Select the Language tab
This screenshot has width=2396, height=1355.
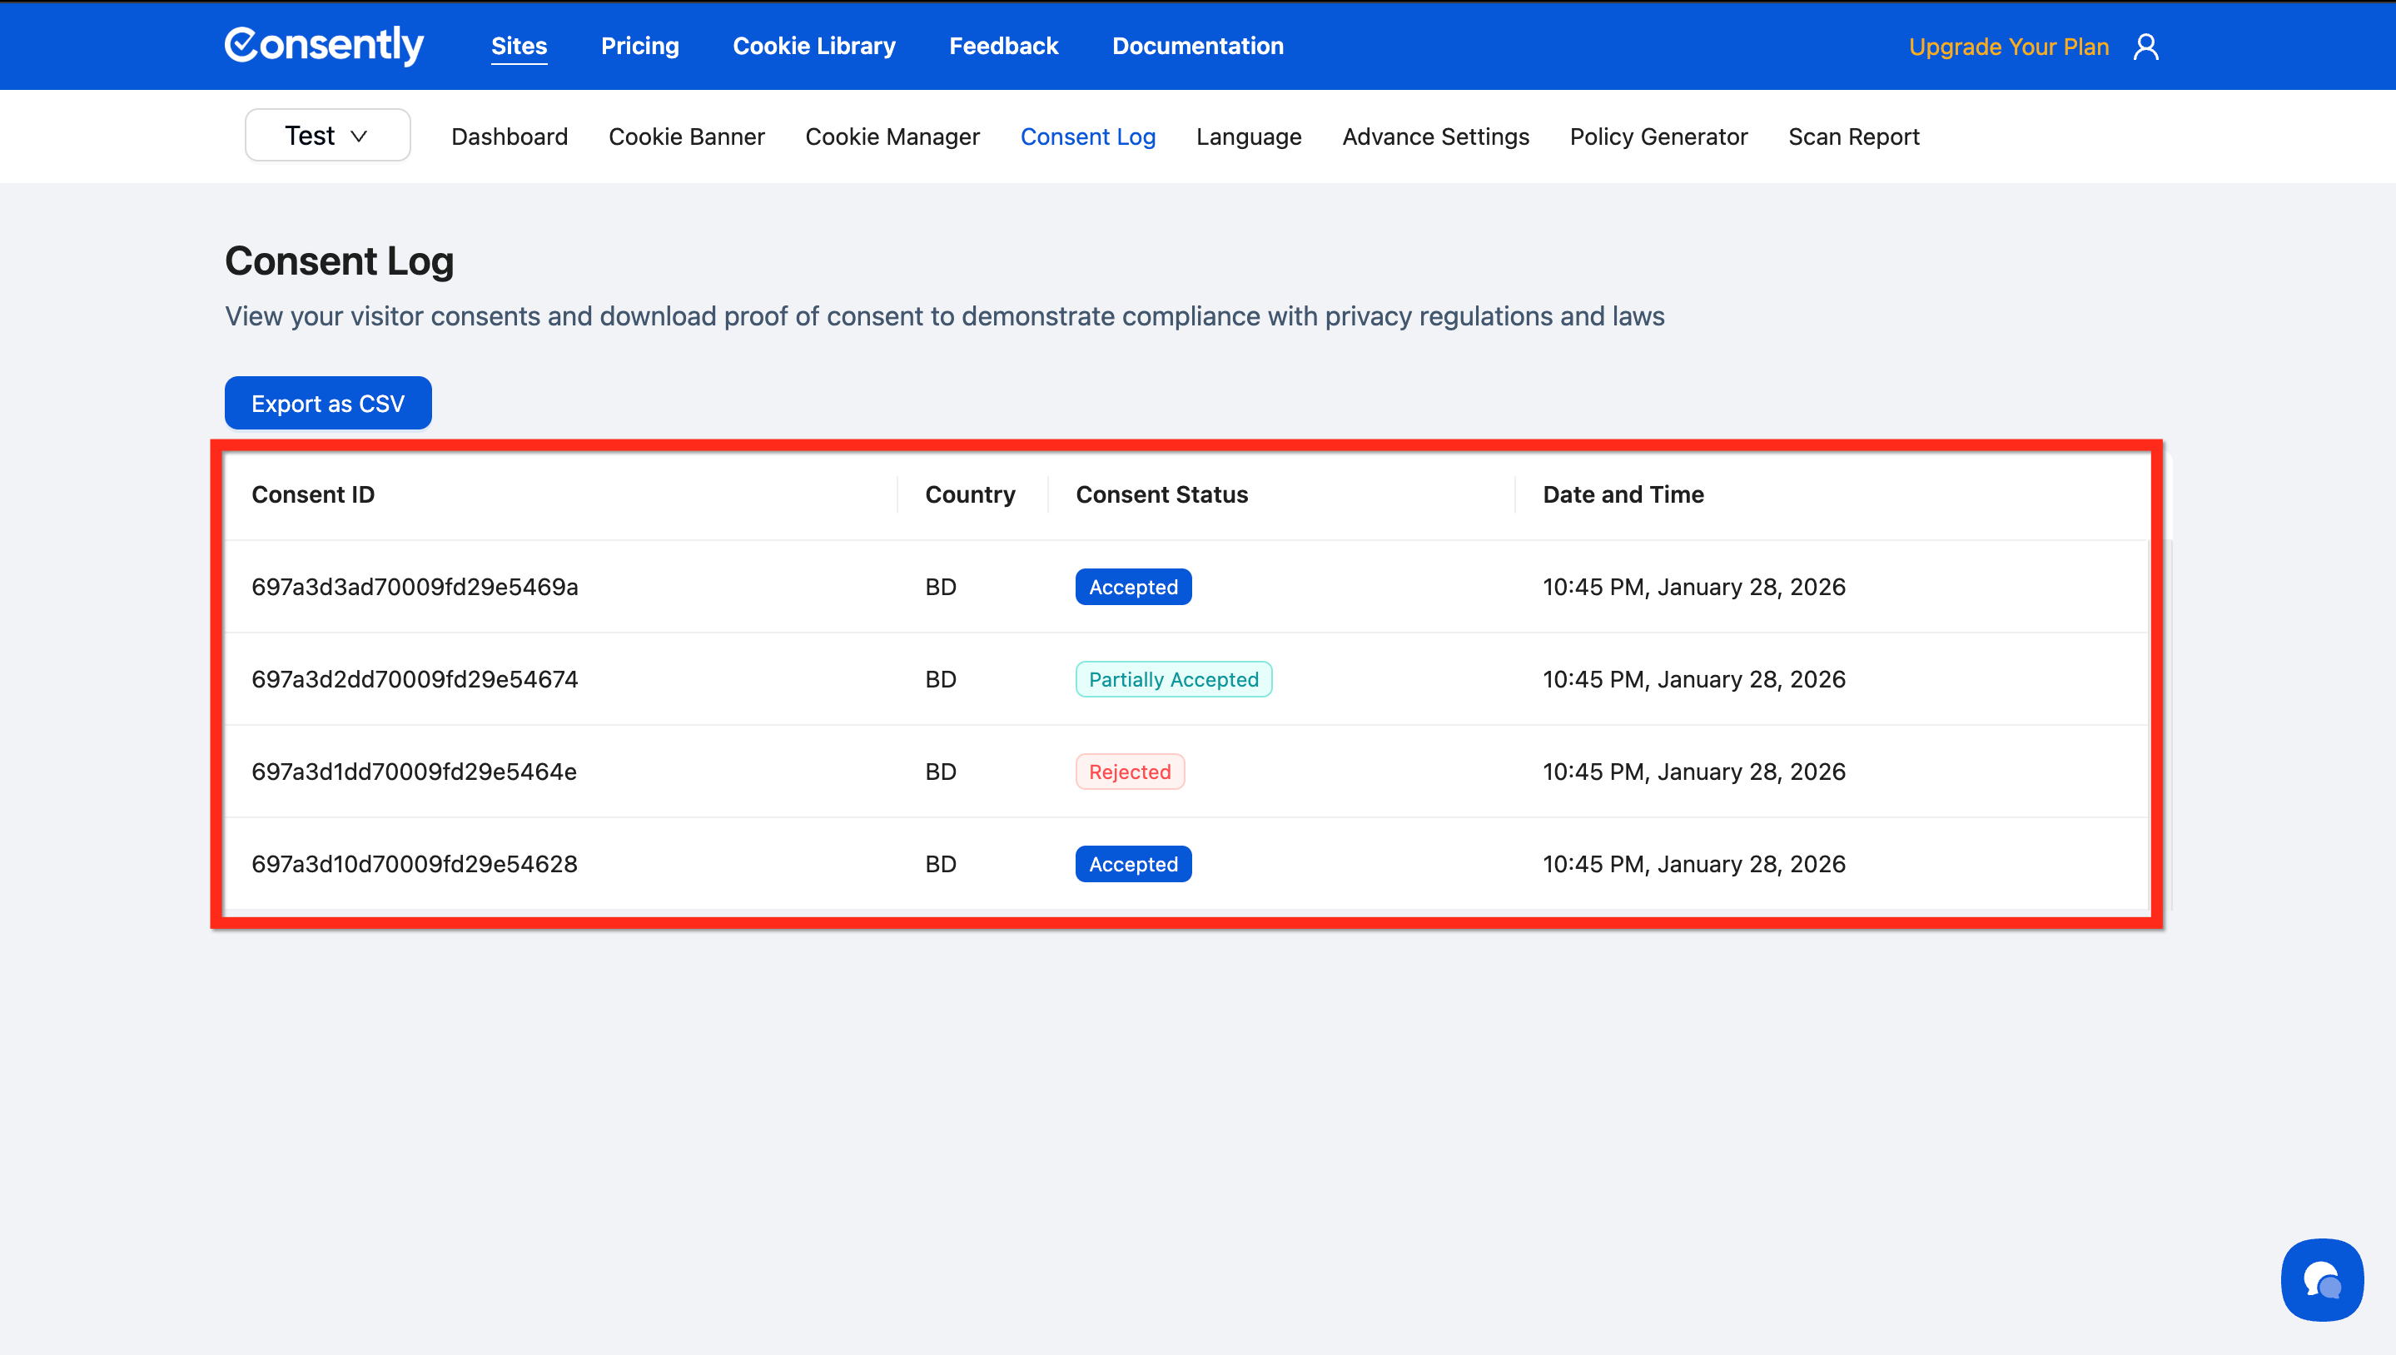[1248, 136]
